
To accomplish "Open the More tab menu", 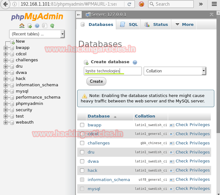I will pos(184,25).
